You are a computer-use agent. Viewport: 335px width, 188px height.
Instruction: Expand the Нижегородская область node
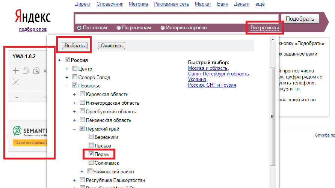(74, 103)
